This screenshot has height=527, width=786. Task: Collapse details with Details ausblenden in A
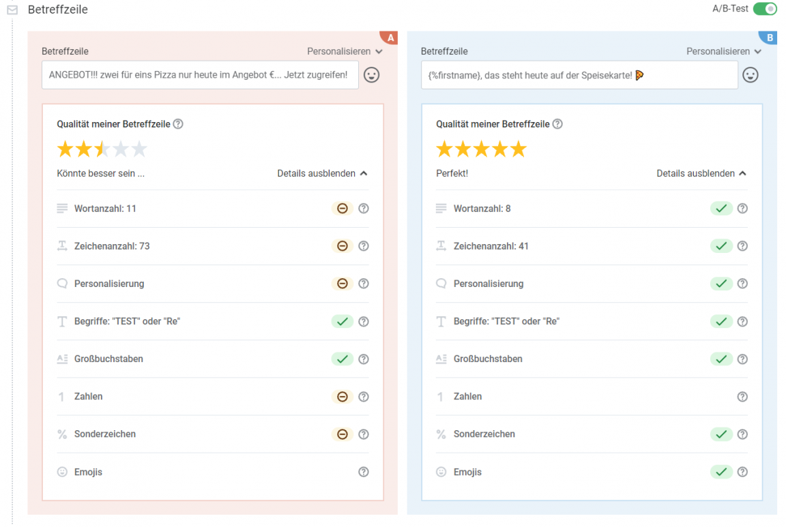(322, 173)
